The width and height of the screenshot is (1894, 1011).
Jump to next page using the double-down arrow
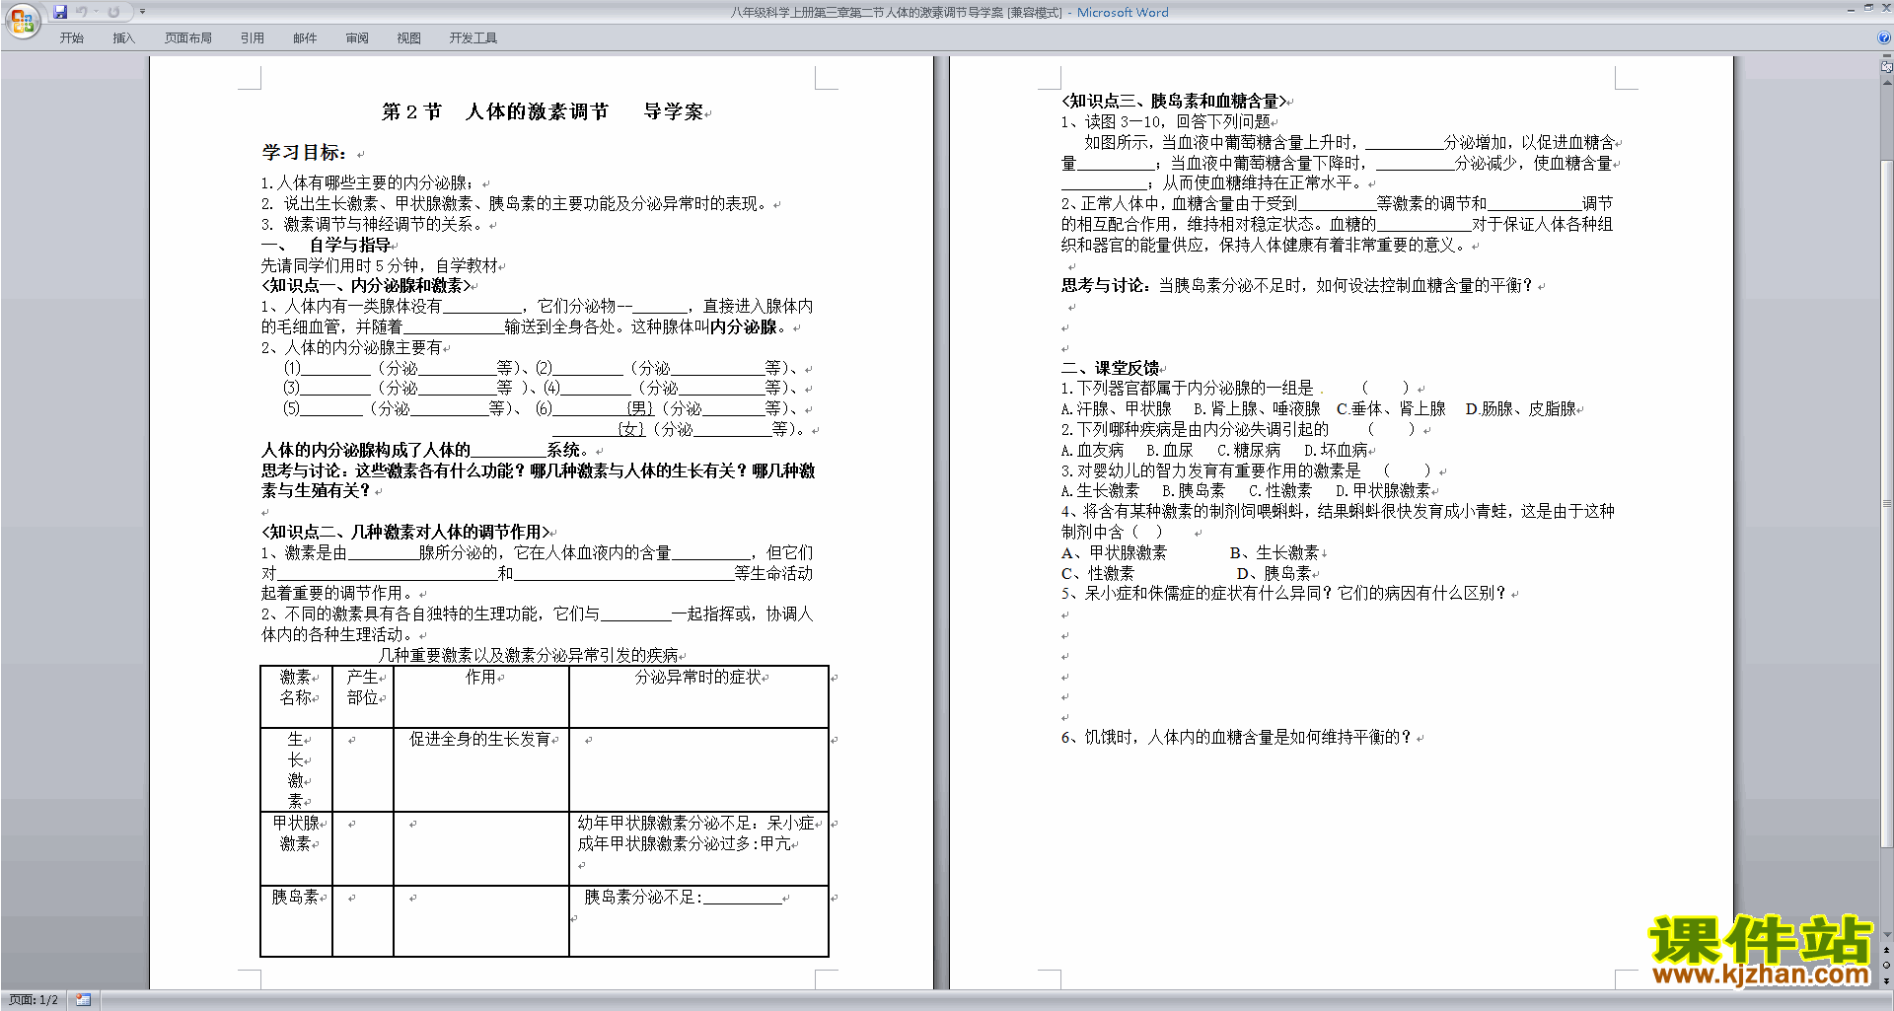tap(1887, 980)
